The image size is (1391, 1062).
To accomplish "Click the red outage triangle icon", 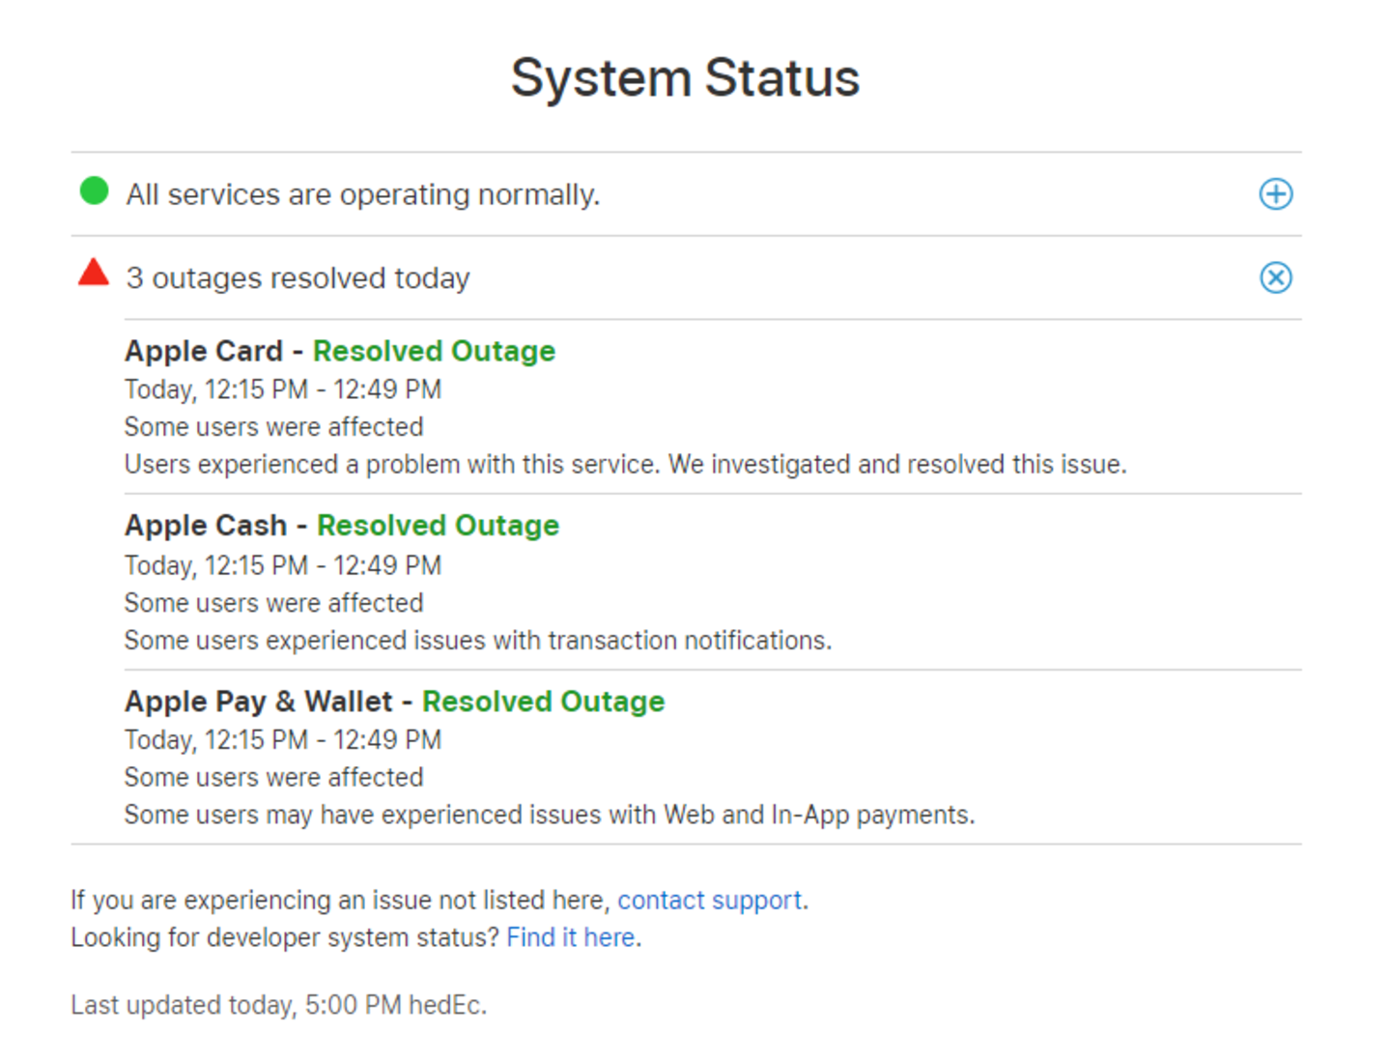I will point(94,273).
